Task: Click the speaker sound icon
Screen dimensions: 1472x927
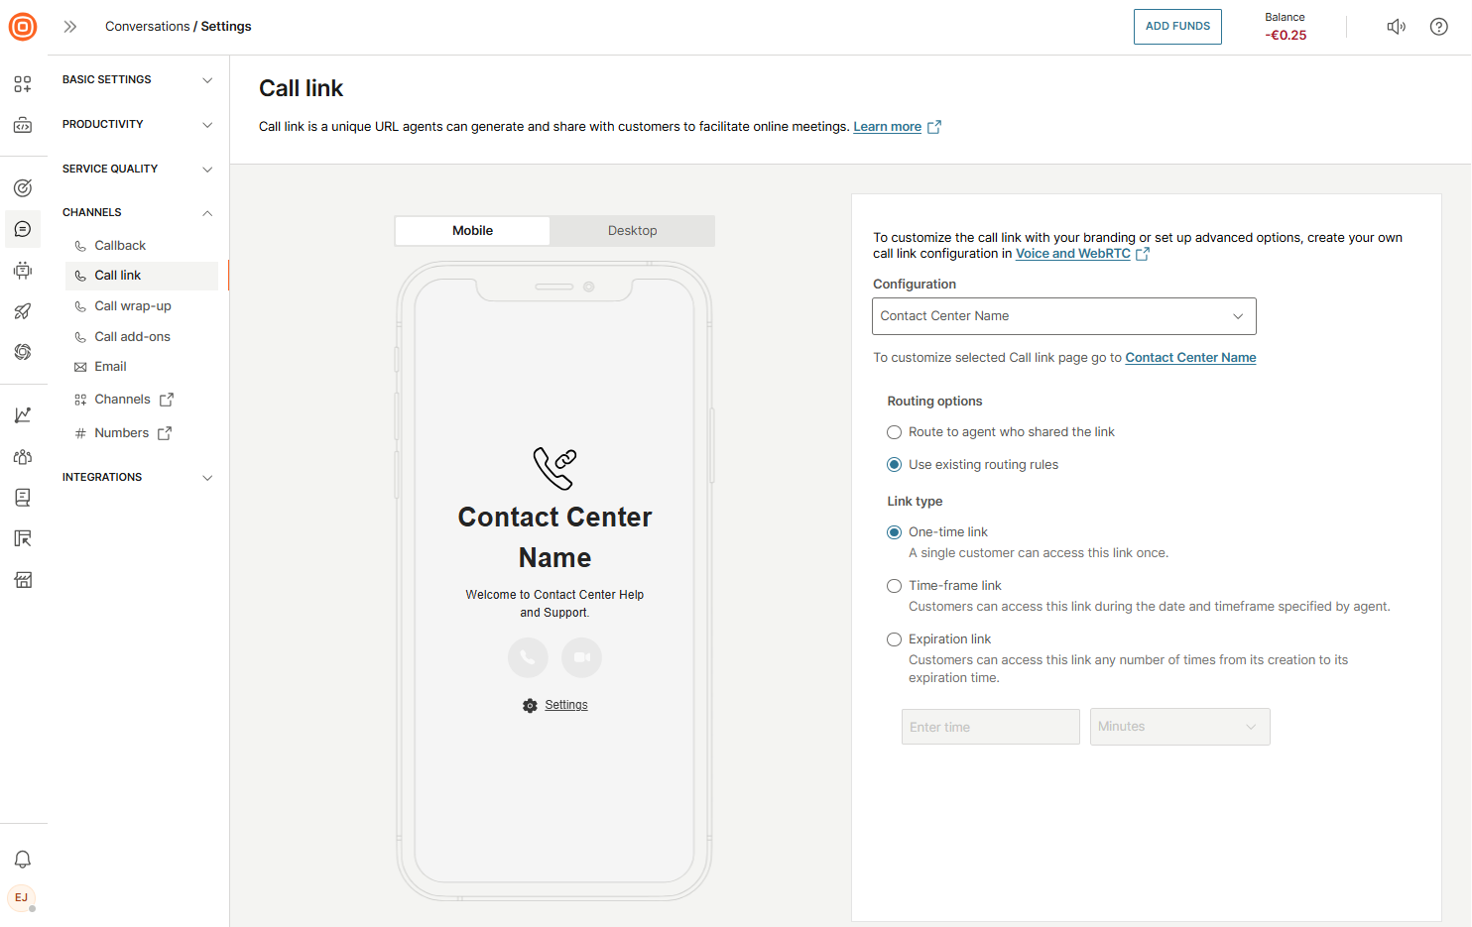Action: [x=1396, y=27]
